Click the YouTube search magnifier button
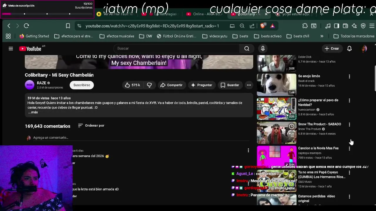The width and height of the screenshot is (376, 211). tap(247, 48)
